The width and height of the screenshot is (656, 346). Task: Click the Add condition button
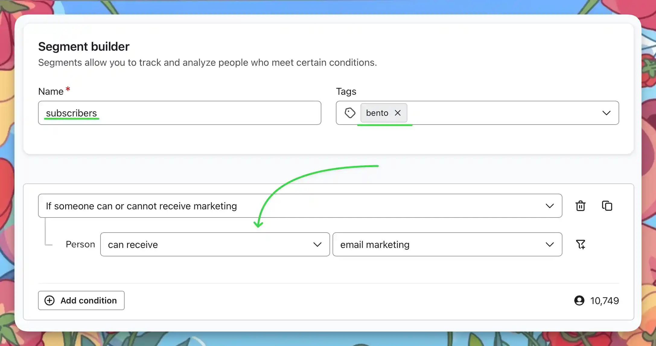81,300
